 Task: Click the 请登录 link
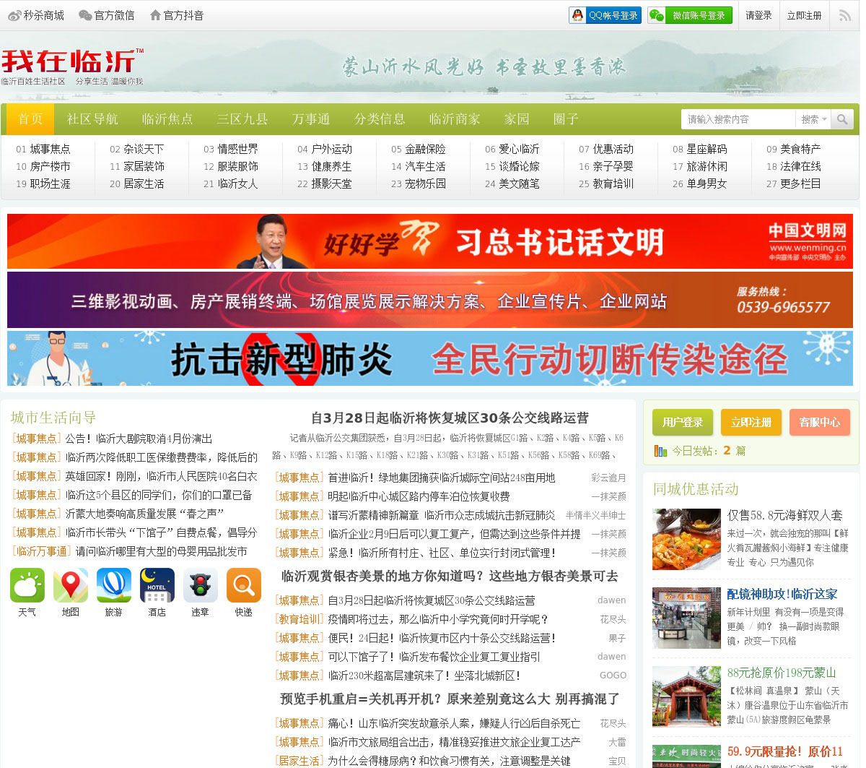pyautogui.click(x=758, y=15)
